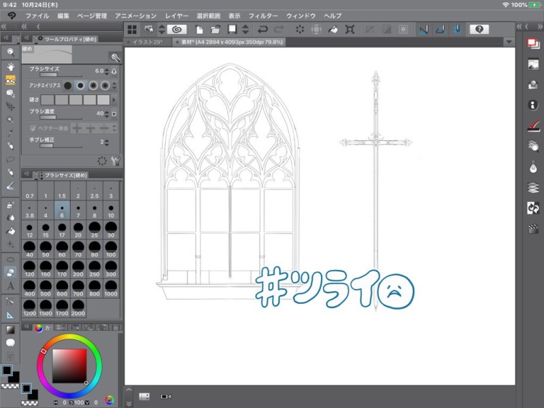Select the Ruler tool in toolbar
The image size is (544, 408).
click(11, 315)
